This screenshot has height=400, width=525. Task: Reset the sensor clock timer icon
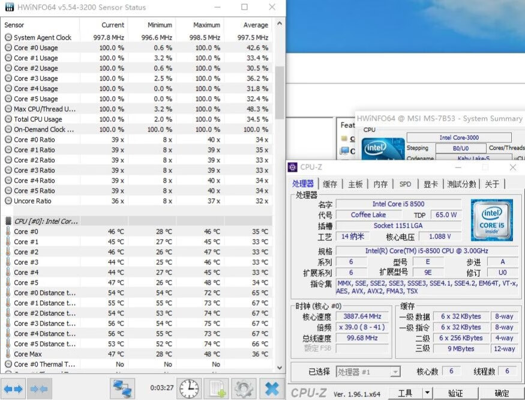[188, 389]
